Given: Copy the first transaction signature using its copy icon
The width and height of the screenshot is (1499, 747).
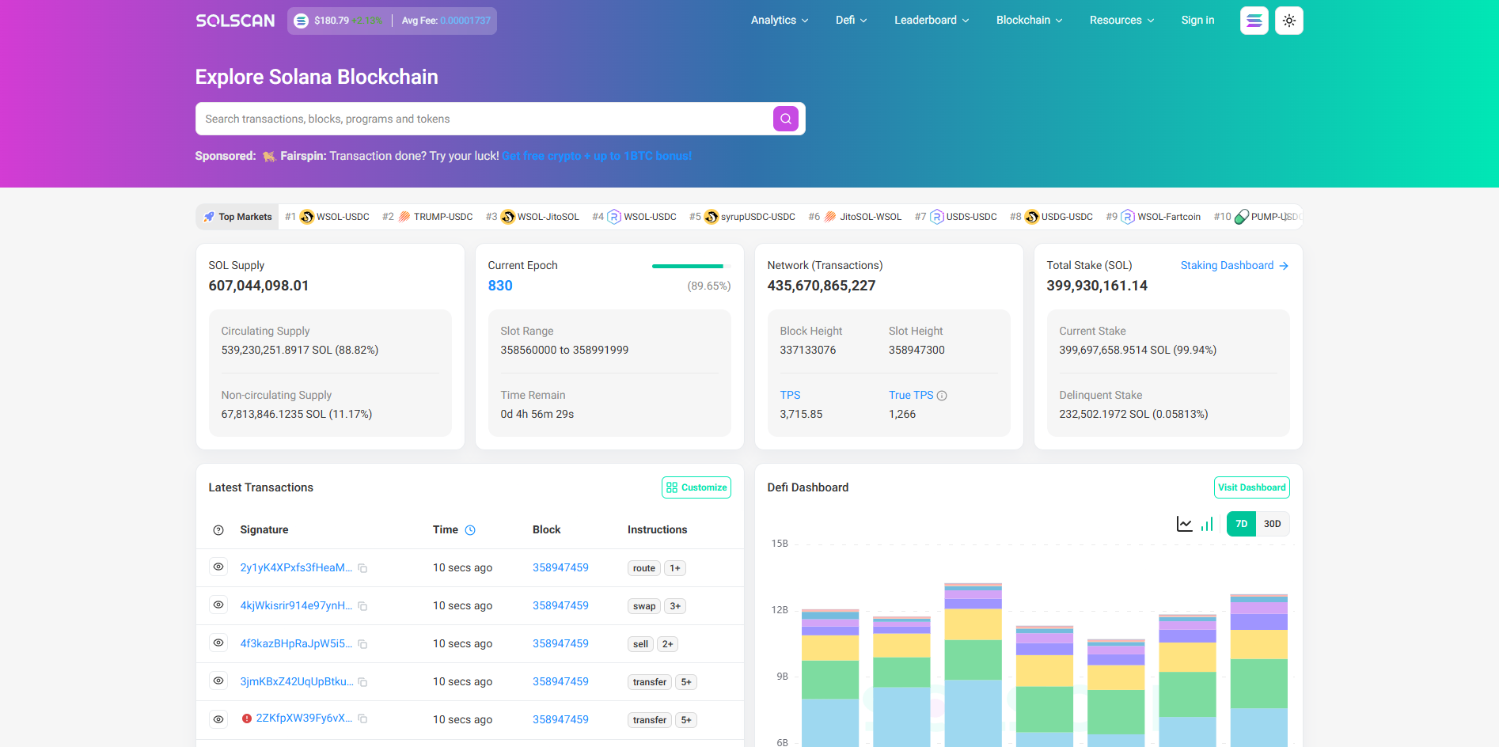Looking at the screenshot, I should point(363,567).
